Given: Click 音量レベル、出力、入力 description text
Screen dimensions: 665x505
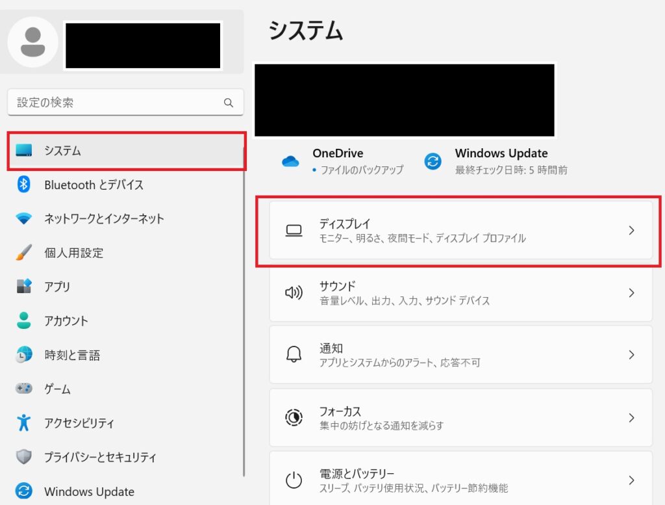Looking at the screenshot, I should click(x=405, y=301).
